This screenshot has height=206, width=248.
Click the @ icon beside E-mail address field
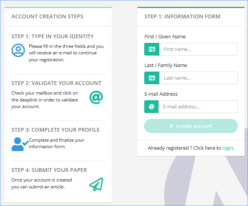pos(152,107)
